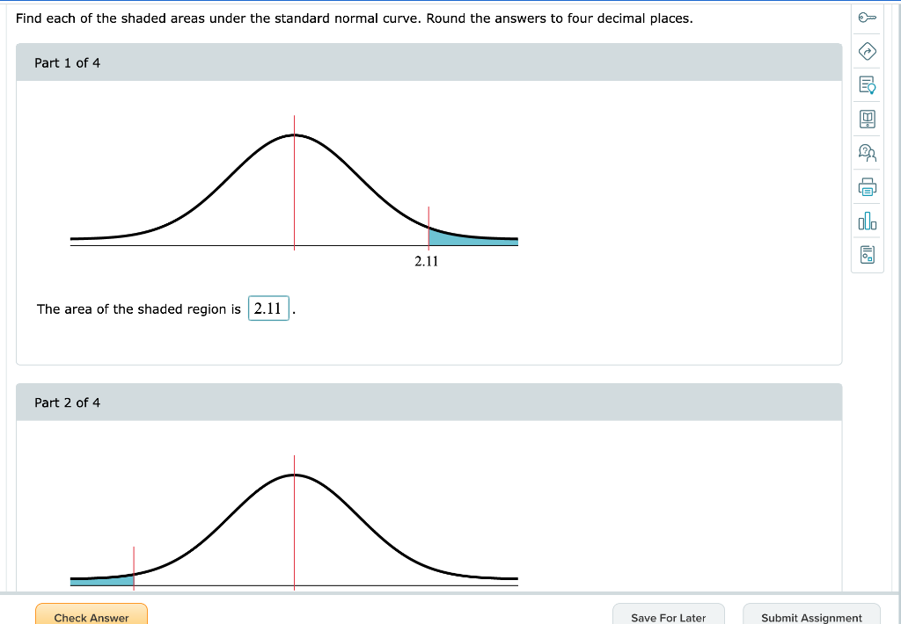901x624 pixels.
Task: Open the bar chart tool icon
Action: [x=867, y=221]
